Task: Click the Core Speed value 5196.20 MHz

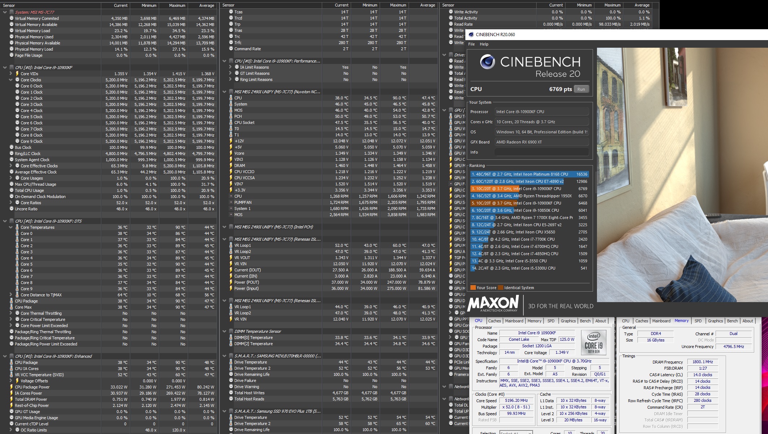Action: pos(516,400)
